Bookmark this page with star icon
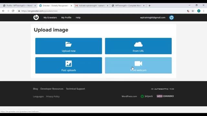Image resolution: width=207 pixels, height=116 pixels. tap(193, 11)
